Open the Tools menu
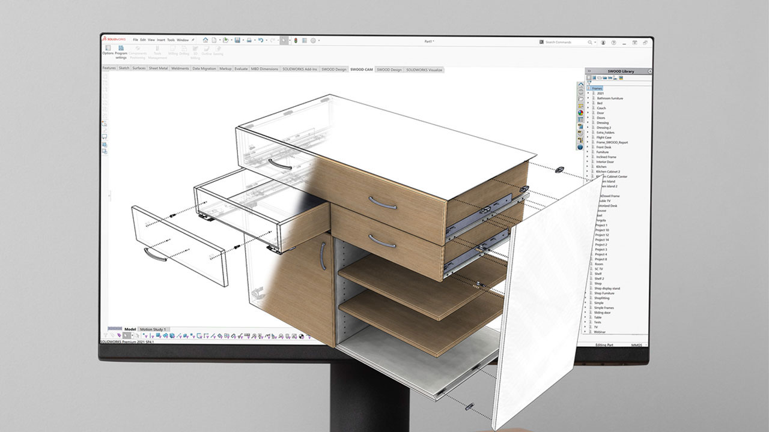This screenshot has height=432, width=769. (x=171, y=40)
